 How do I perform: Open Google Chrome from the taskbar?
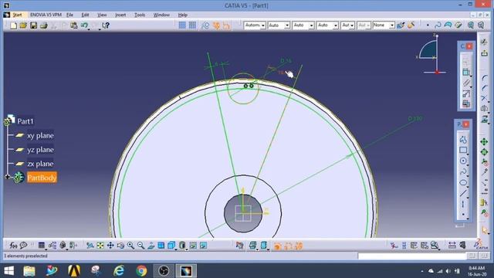141,271
